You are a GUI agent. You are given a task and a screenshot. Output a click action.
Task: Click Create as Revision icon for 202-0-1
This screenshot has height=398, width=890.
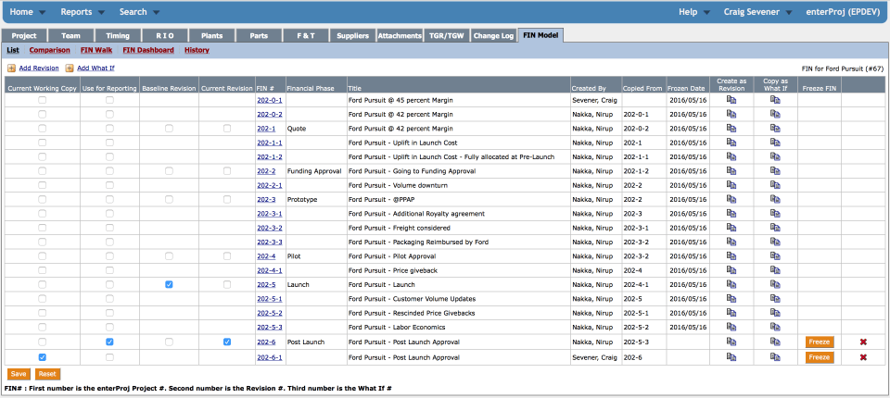coord(731,100)
